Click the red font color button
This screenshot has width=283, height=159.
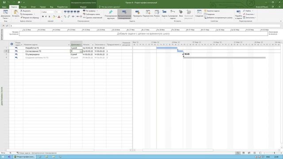(x=59, y=17)
